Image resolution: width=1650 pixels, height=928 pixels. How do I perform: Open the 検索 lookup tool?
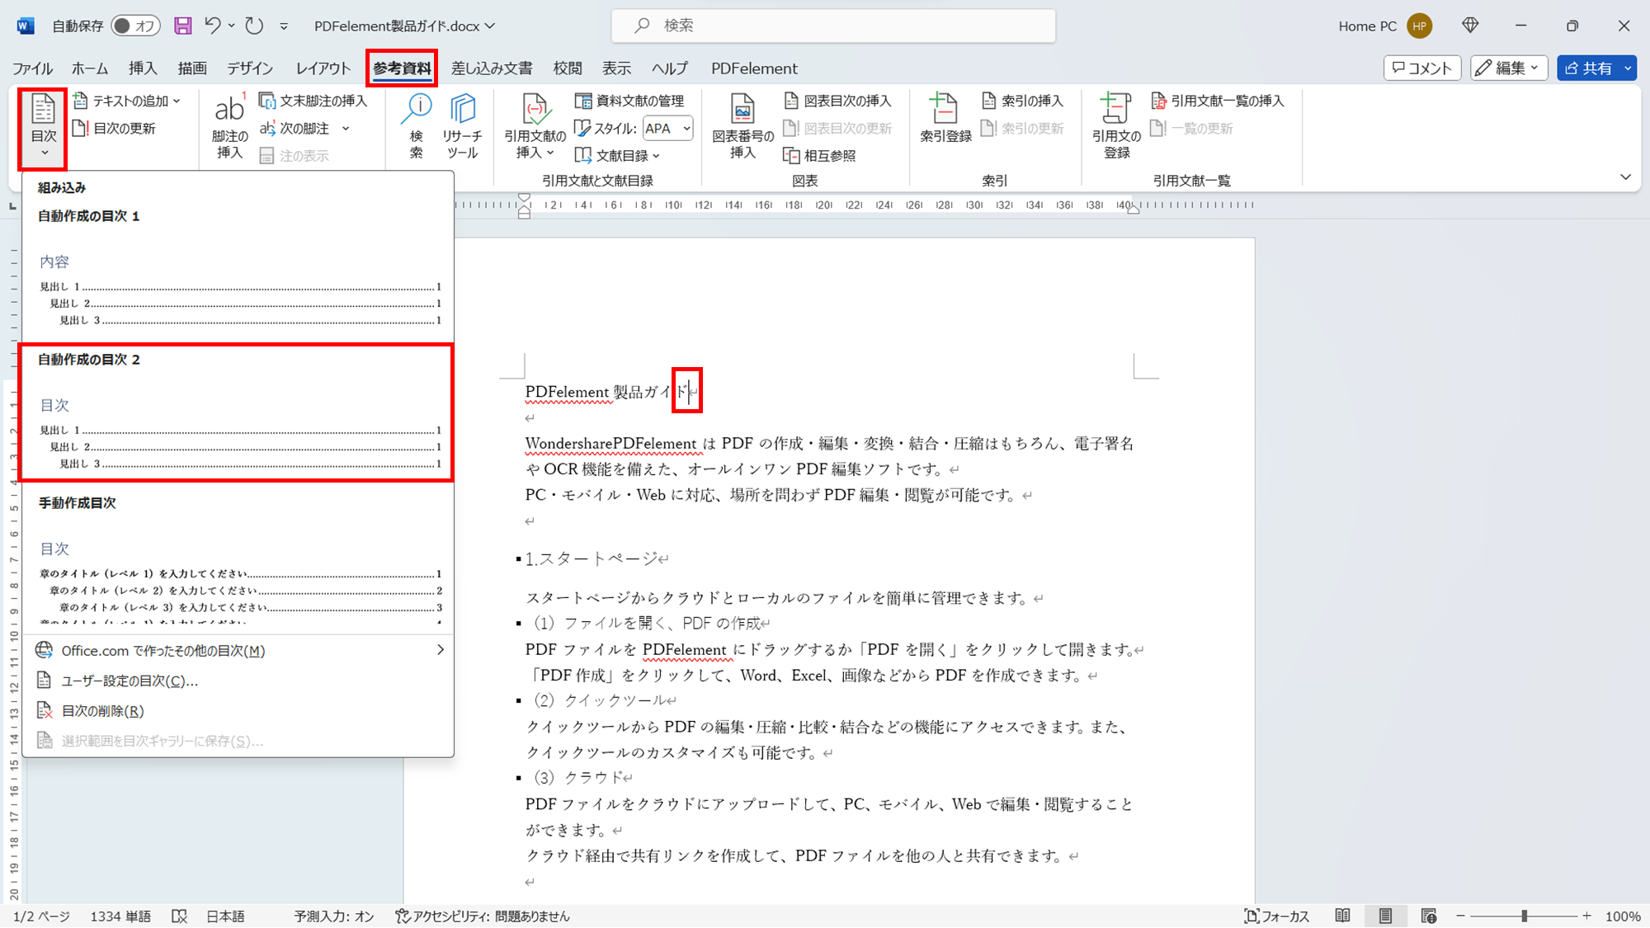(417, 126)
